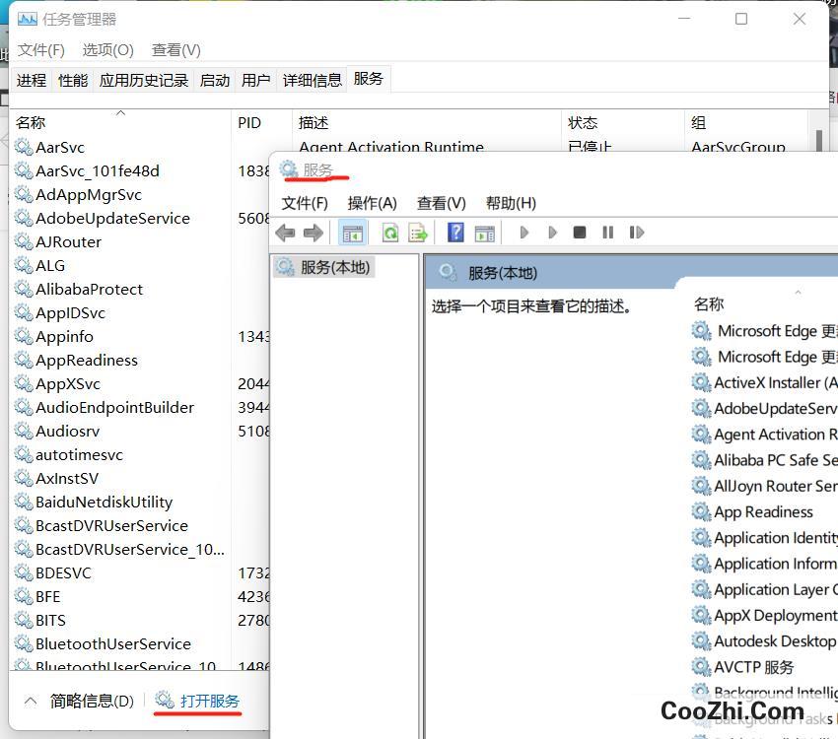The height and width of the screenshot is (739, 838).
Task: Click the Forward arrow in Services toolbar
Action: pos(314,233)
